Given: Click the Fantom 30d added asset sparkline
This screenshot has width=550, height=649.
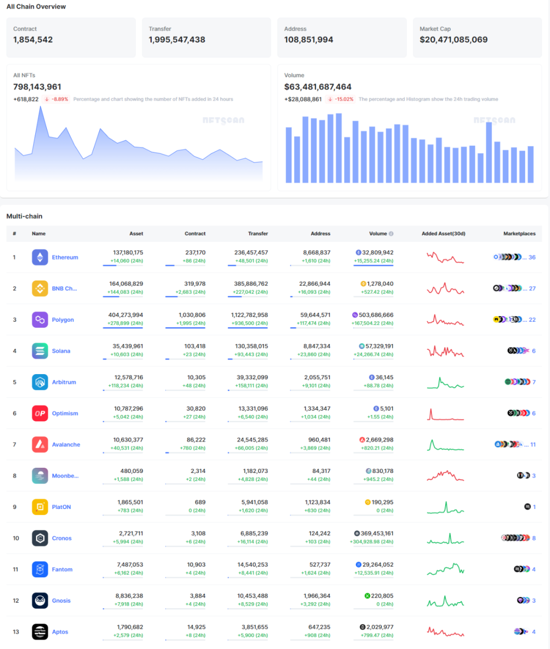Looking at the screenshot, I should click(x=445, y=569).
